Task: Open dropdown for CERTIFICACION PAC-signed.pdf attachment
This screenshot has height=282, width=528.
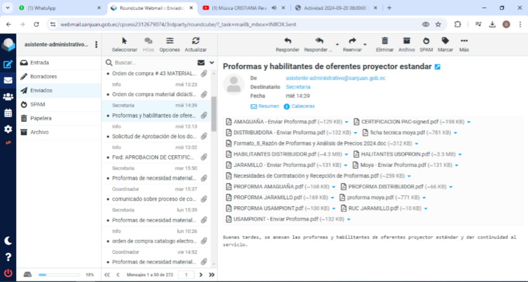Action: click(469, 122)
